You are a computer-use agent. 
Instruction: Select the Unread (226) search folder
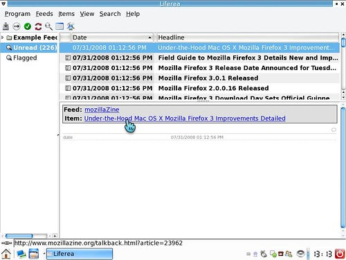[x=29, y=48]
